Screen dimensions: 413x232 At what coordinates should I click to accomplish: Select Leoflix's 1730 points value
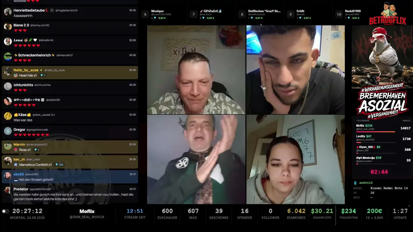pos(407,139)
